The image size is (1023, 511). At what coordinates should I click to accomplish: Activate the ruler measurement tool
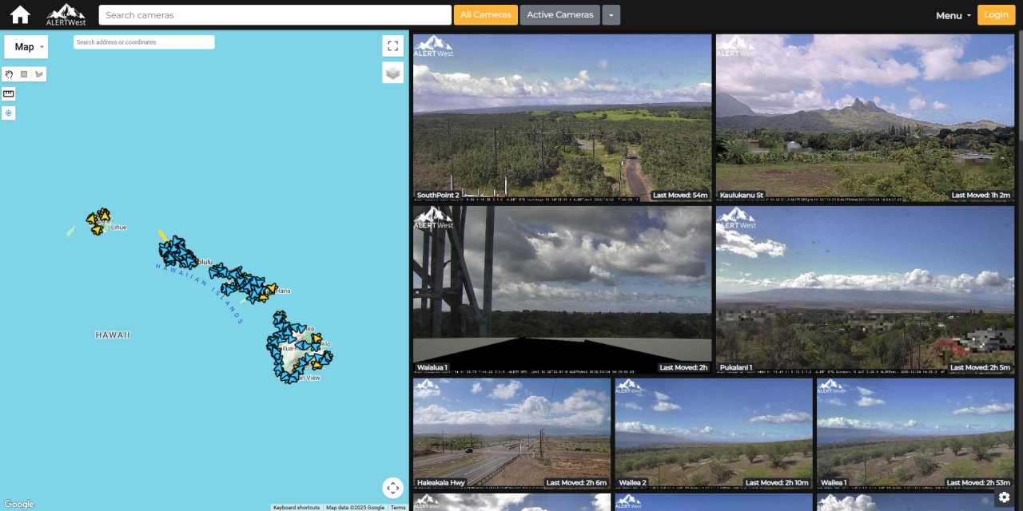click(x=8, y=93)
